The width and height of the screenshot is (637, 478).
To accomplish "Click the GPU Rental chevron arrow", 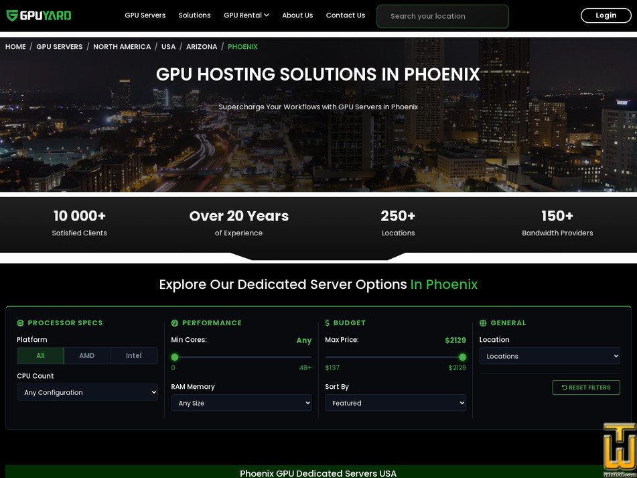I will click(267, 15).
